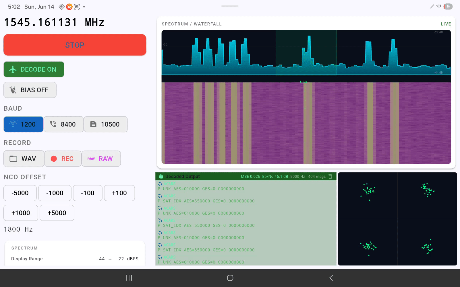
Task: Tap the battery 9 indicator
Action: [x=448, y=7]
